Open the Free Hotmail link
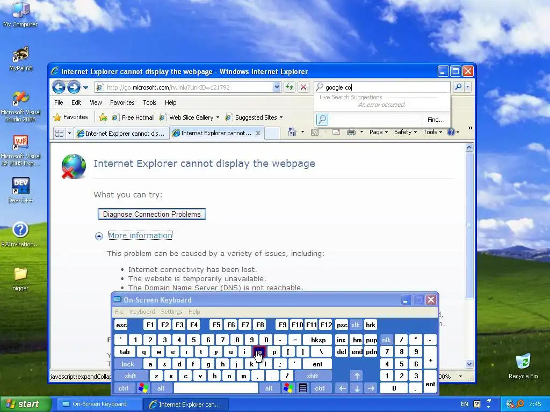Viewport: 550px width, 412px height. click(133, 117)
